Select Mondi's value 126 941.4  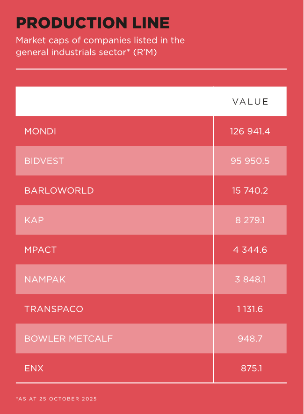click(250, 131)
